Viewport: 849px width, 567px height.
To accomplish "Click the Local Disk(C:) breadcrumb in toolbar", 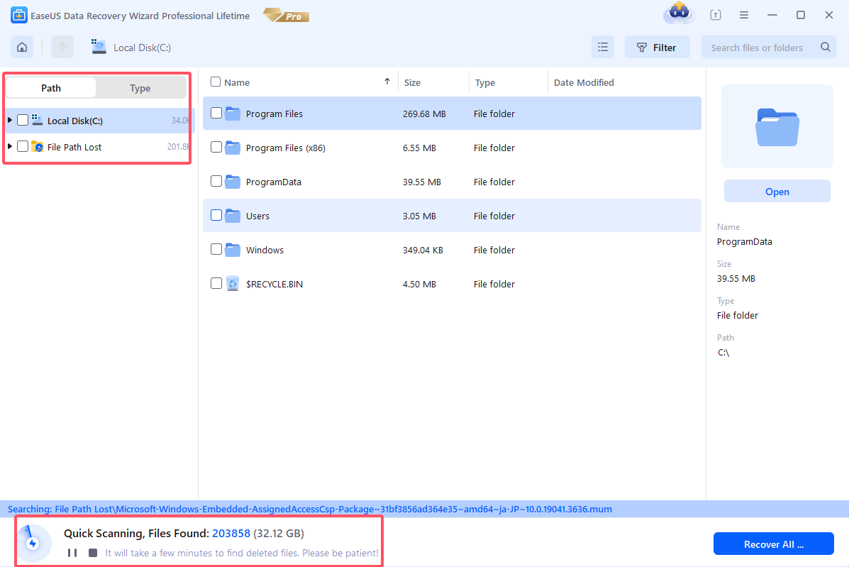I will [x=142, y=48].
